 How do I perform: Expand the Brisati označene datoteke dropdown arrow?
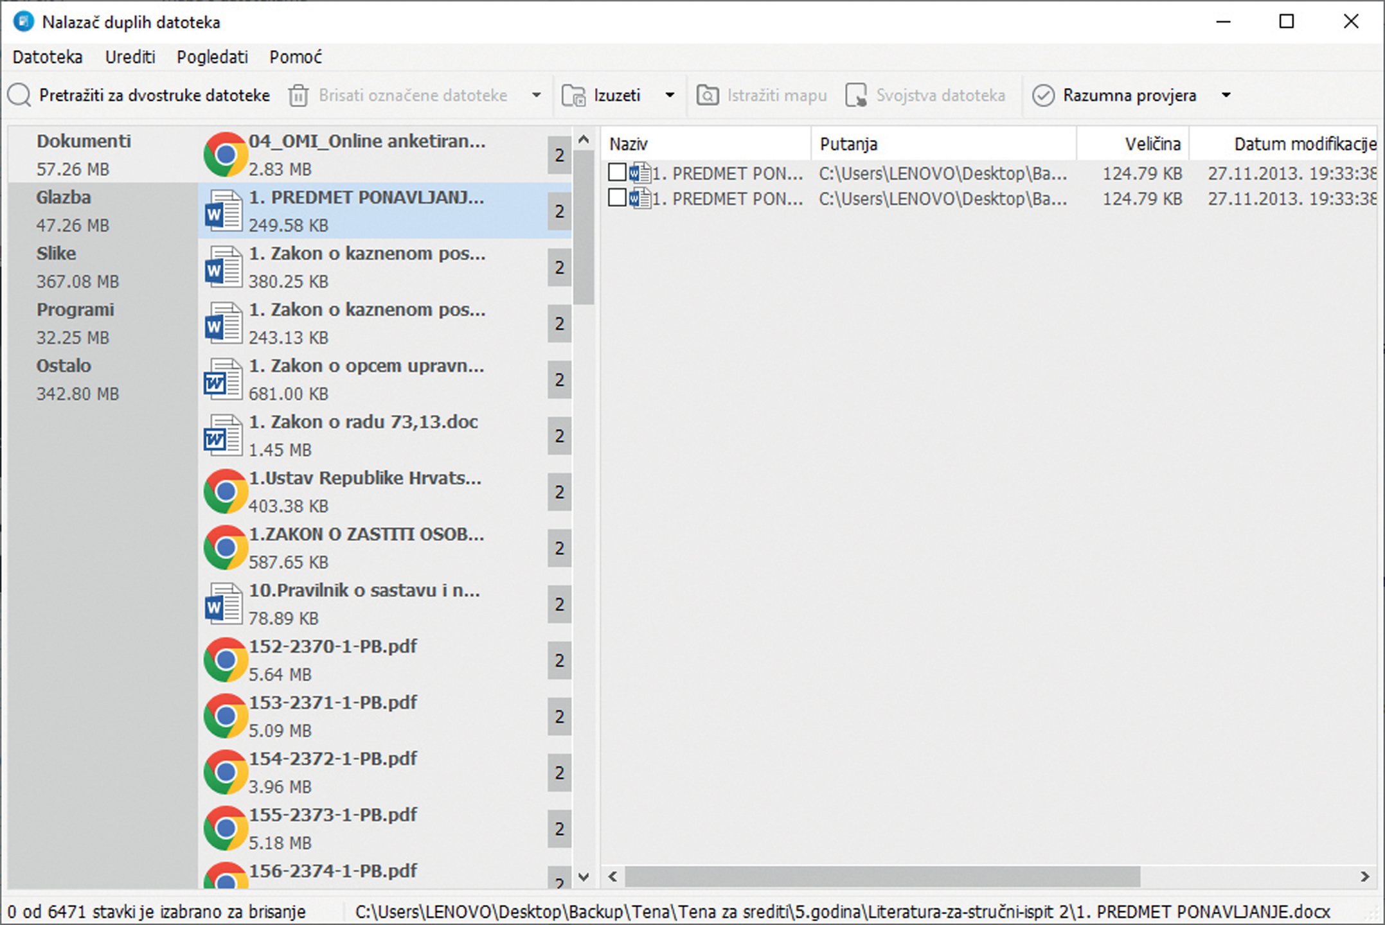(536, 96)
